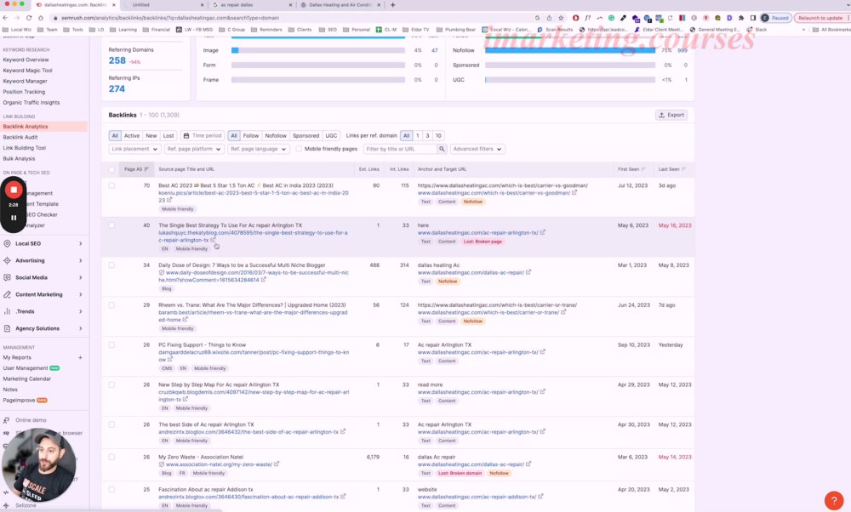
Task: Click the Filter by title or URL field
Action: (401, 149)
